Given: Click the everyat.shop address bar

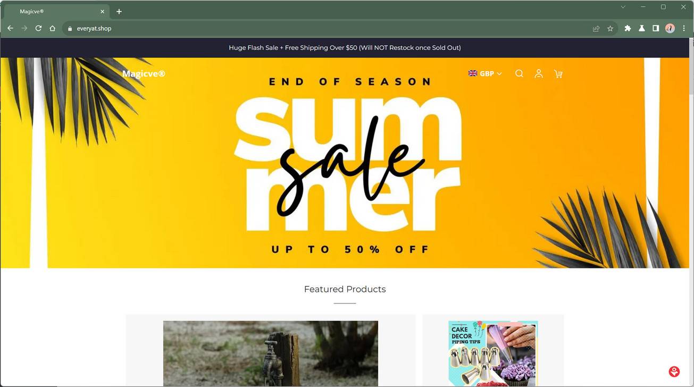Looking at the screenshot, I should tap(330, 29).
